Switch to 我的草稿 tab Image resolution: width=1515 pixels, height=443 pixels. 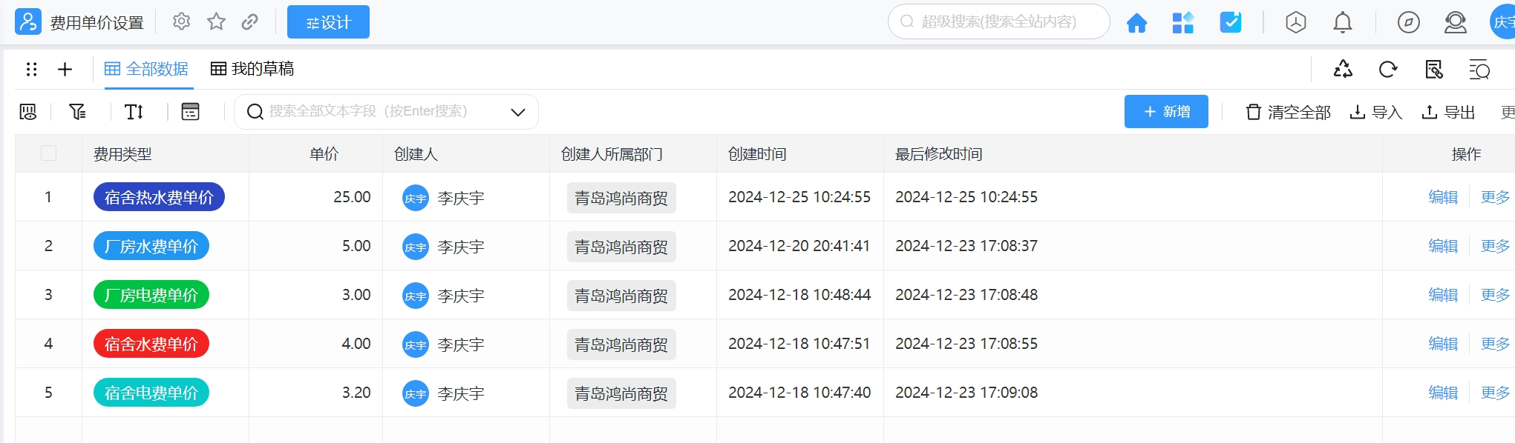pos(252,69)
